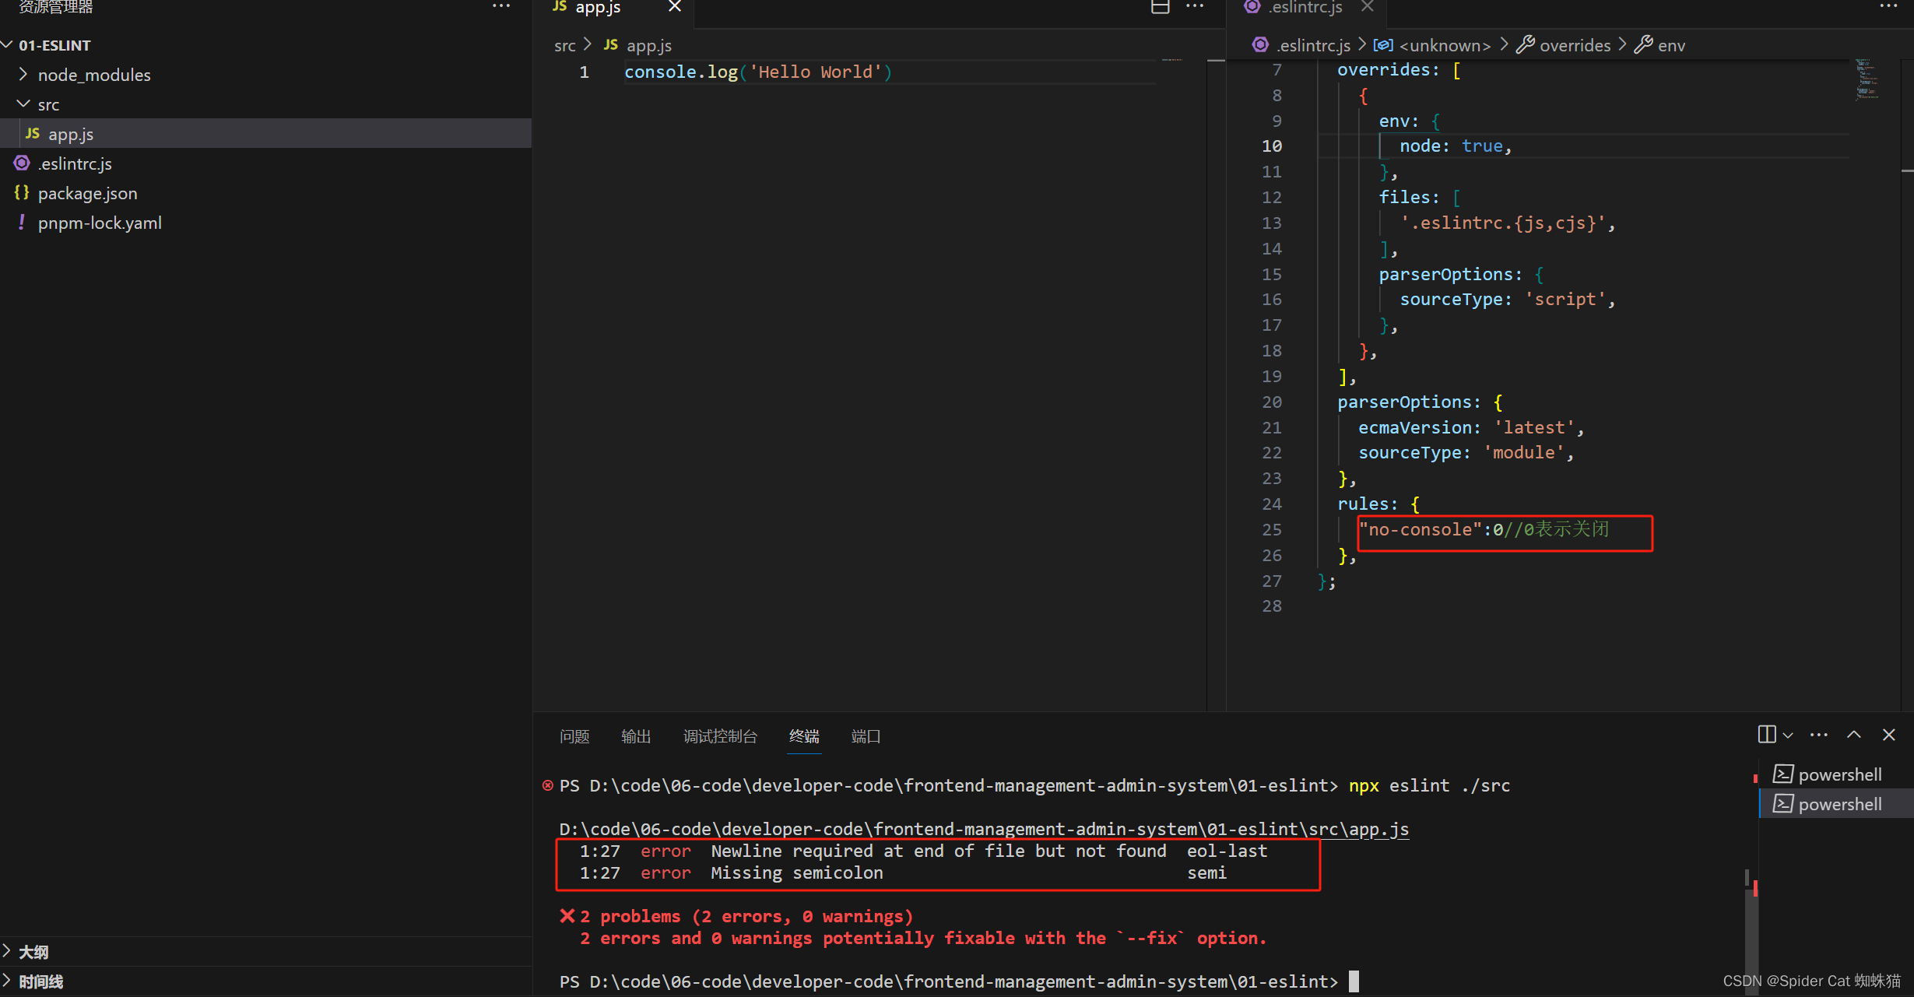The height and width of the screenshot is (997, 1914).
Task: Click the sourceType: 'module' line
Action: click(x=1466, y=453)
